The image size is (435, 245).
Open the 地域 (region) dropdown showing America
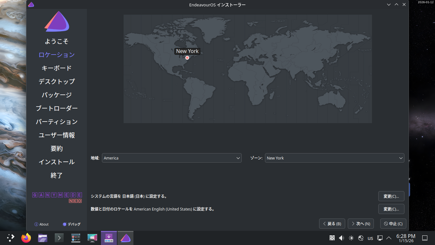pyautogui.click(x=172, y=158)
